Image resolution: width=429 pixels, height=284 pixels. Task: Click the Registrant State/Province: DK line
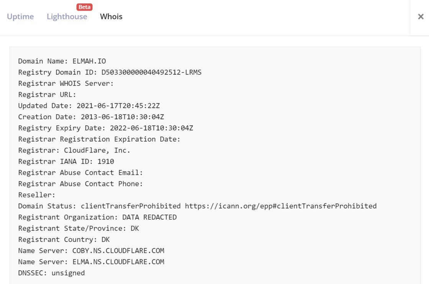coord(79,228)
